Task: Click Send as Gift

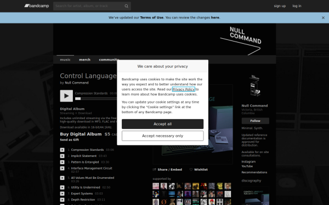Action: [70, 140]
